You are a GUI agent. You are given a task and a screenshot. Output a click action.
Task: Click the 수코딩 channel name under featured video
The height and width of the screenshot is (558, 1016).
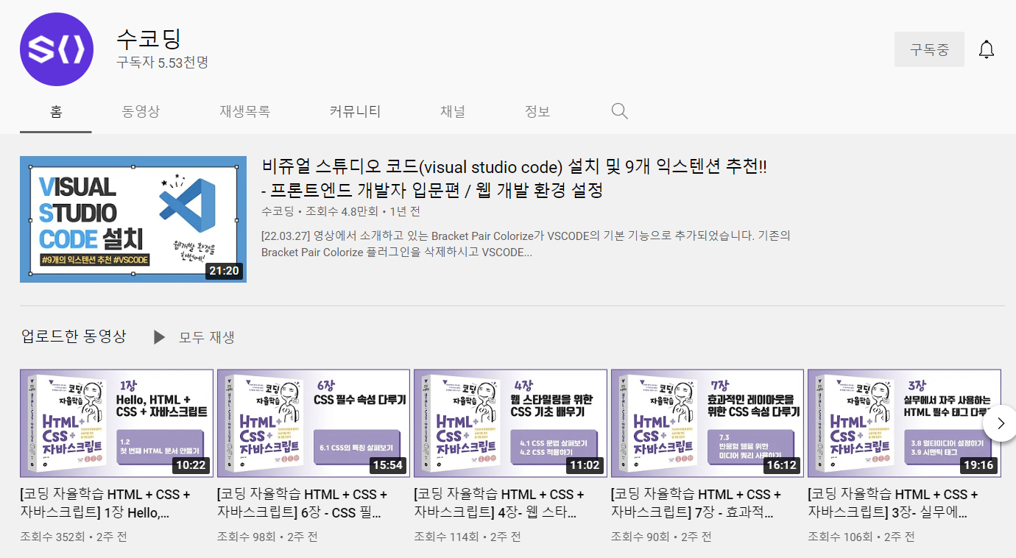[278, 211]
